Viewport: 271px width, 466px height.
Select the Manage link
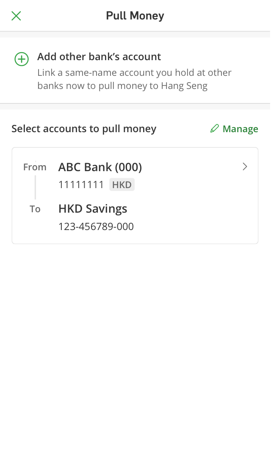(x=240, y=129)
